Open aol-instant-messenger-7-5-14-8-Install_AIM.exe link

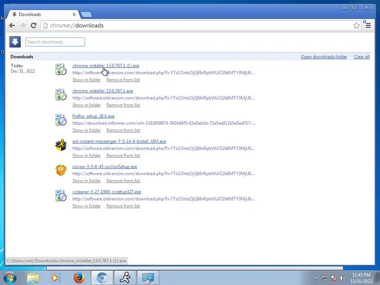click(x=119, y=141)
